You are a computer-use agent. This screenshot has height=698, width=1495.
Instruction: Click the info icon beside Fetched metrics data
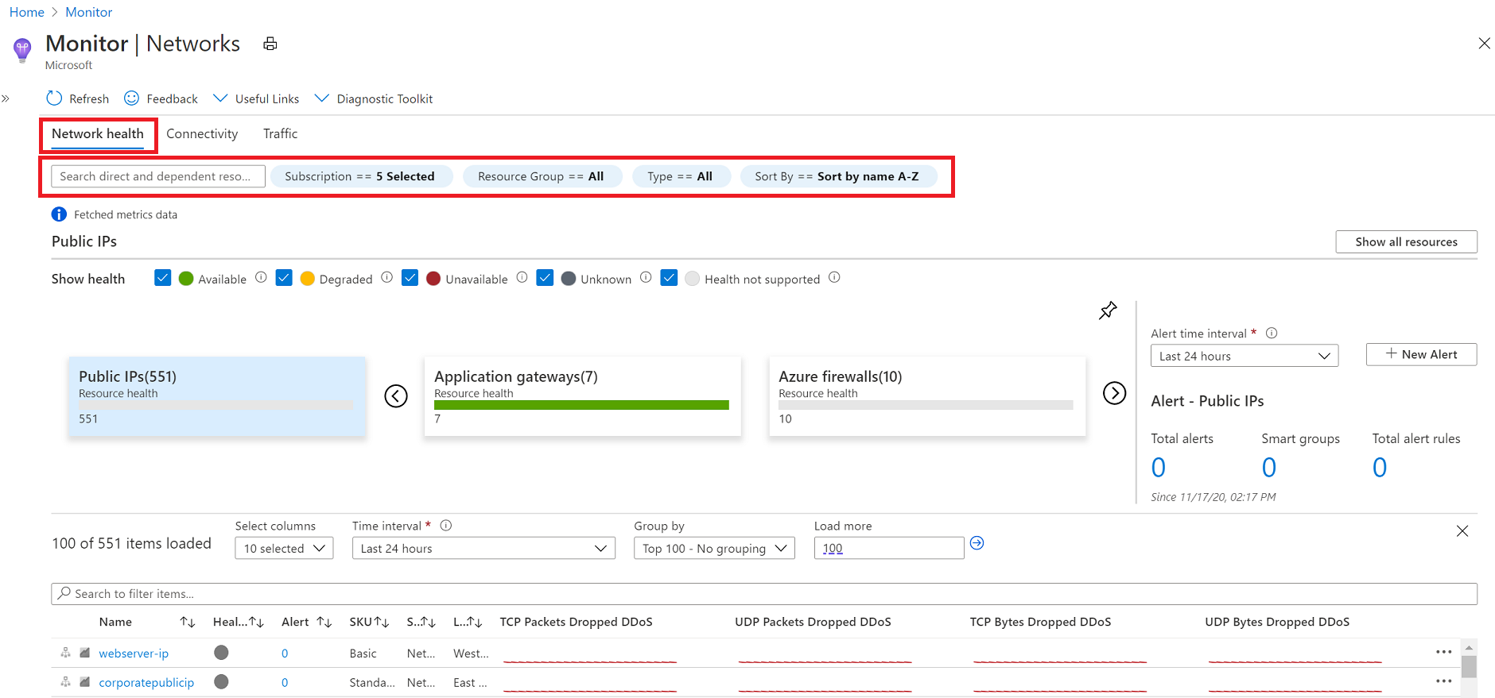59,214
